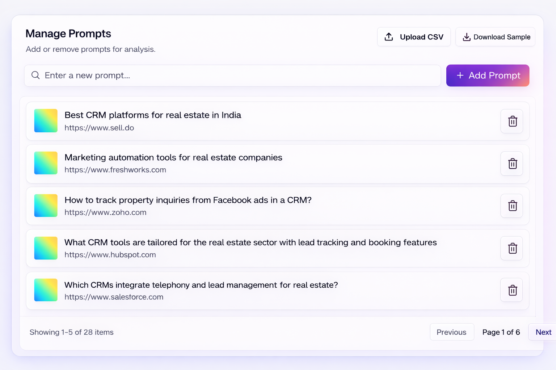This screenshot has height=370, width=556.
Task: Delete the 'Best CRM platforms' prompt
Action: tap(512, 121)
